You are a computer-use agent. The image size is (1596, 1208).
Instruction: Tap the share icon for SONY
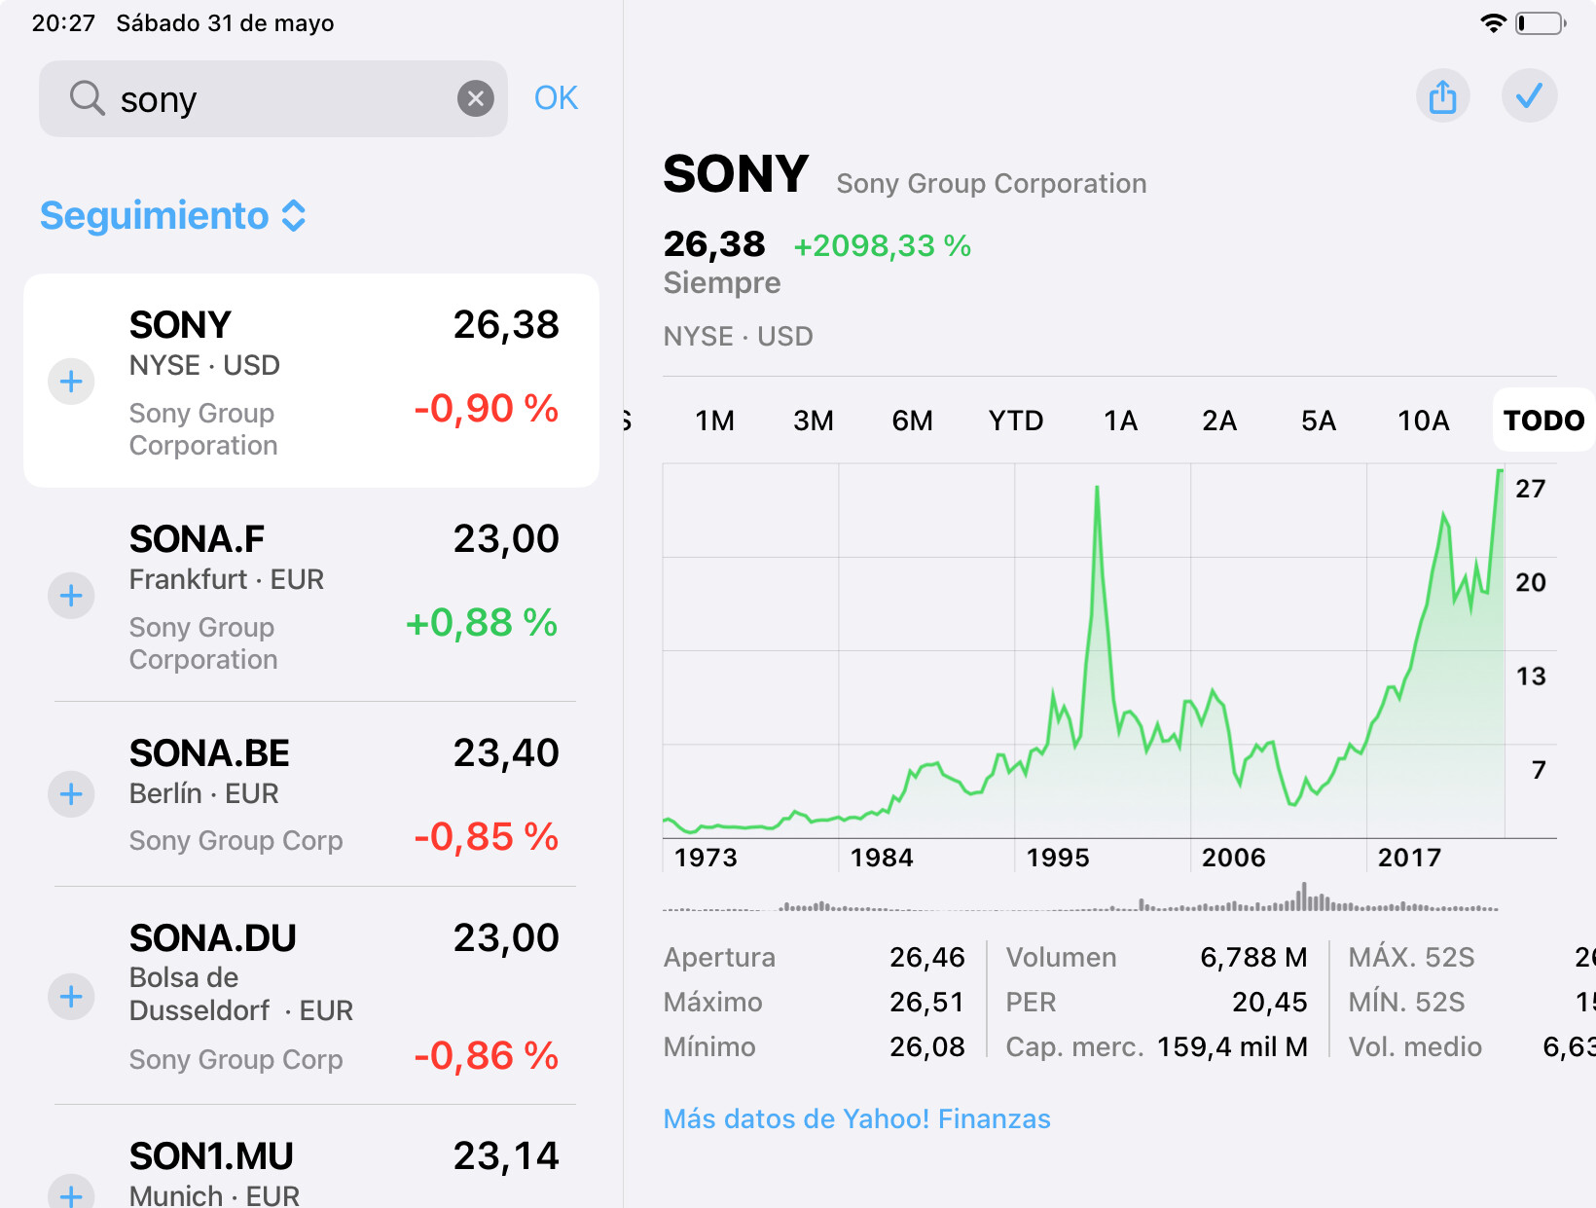1442,96
